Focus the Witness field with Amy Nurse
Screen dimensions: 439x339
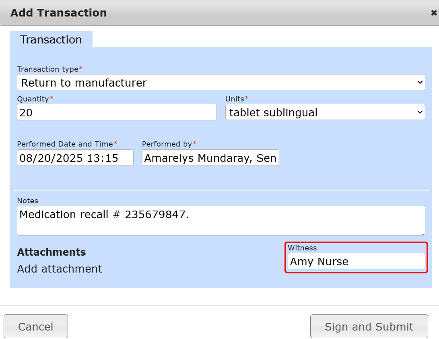(356, 261)
